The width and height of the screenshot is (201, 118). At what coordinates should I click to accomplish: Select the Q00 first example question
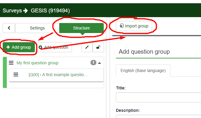58,75
